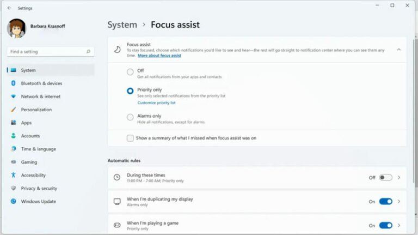Viewport: 418px width, 235px height.
Task: Click the Bluetooth & devices icon
Action: (x=13, y=83)
